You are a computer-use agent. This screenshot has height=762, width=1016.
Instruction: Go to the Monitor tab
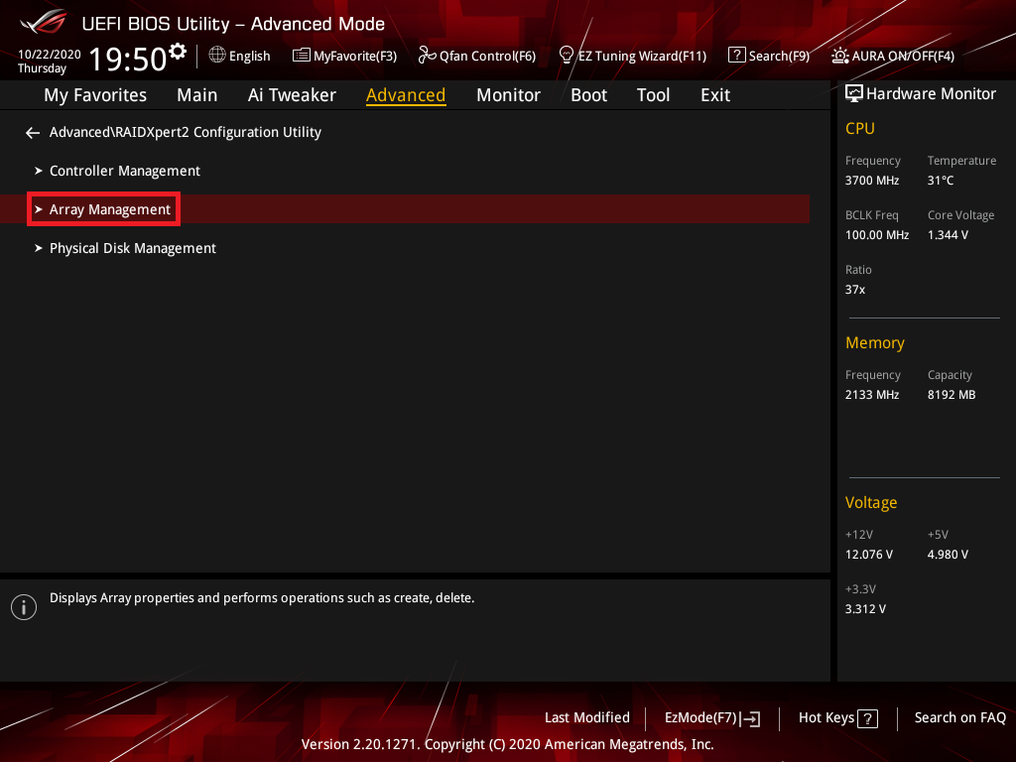pyautogui.click(x=508, y=95)
